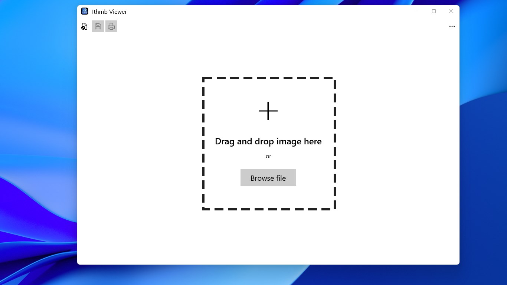Click the Ithmb Viewer app logo
The width and height of the screenshot is (507, 285).
85,11
